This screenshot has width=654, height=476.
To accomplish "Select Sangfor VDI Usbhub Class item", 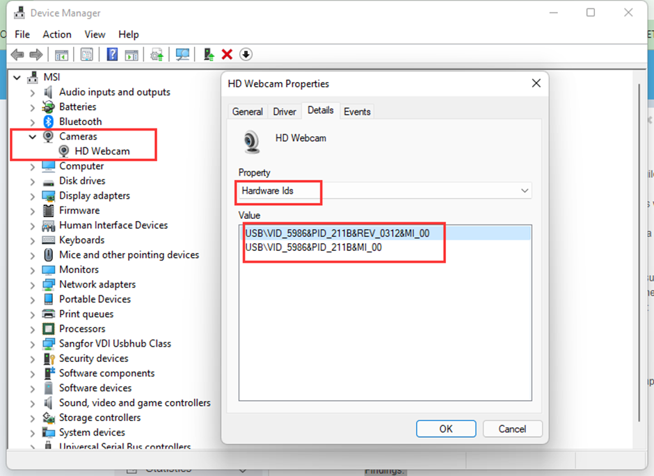I will [x=115, y=343].
